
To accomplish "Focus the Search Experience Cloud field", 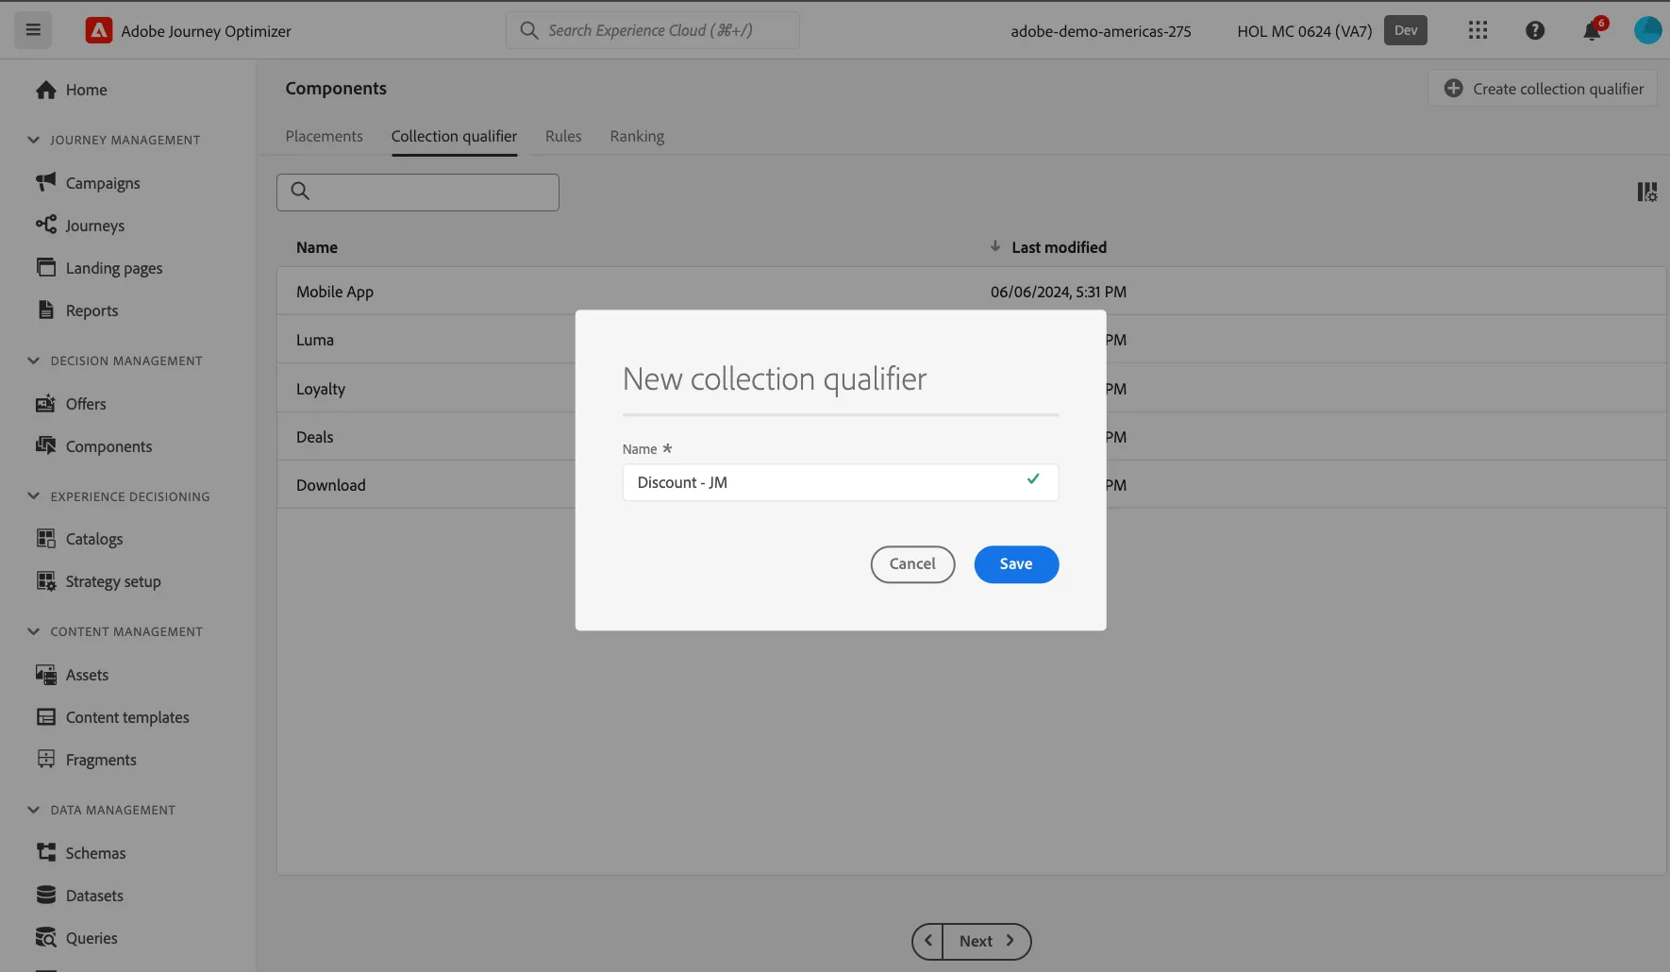I will click(653, 30).
